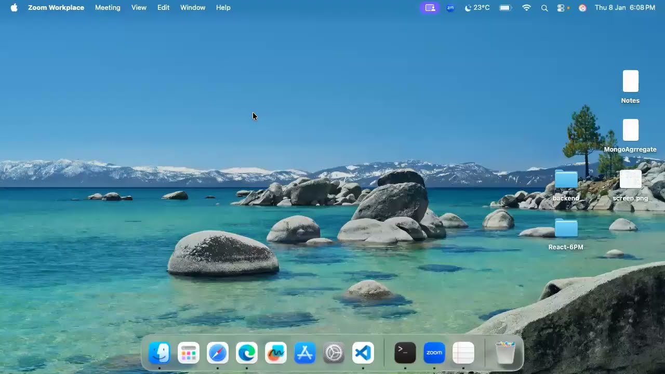Open the lined notepad app in the Dock
Image resolution: width=665 pixels, height=374 pixels.
coord(463,353)
